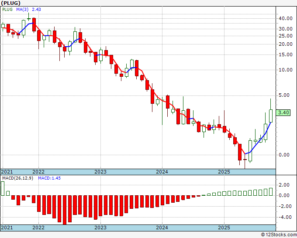Click 2025 on the MACD time axis
Viewport: 297px width, 238px height.
224,228
